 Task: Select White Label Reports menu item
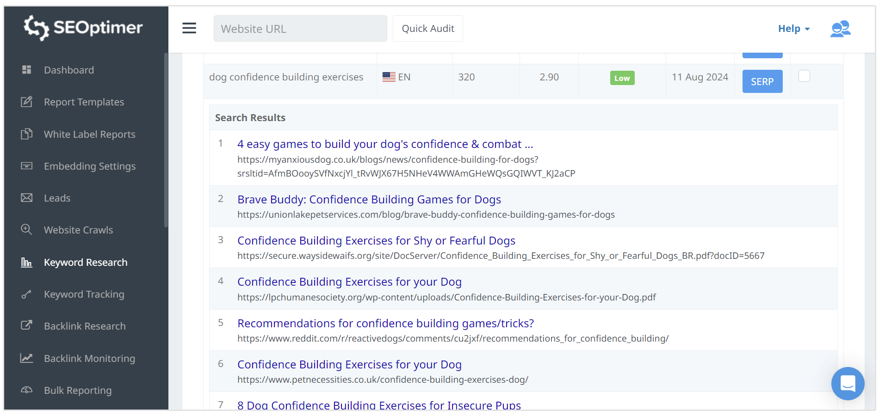tap(89, 134)
